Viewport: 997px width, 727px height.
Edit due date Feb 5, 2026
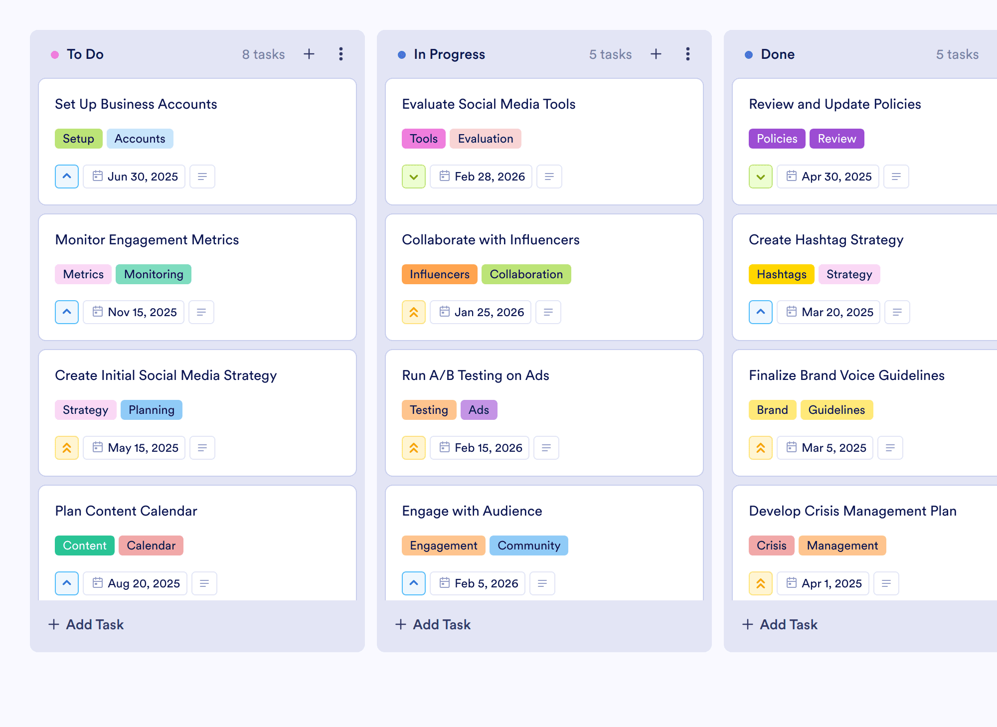point(478,583)
